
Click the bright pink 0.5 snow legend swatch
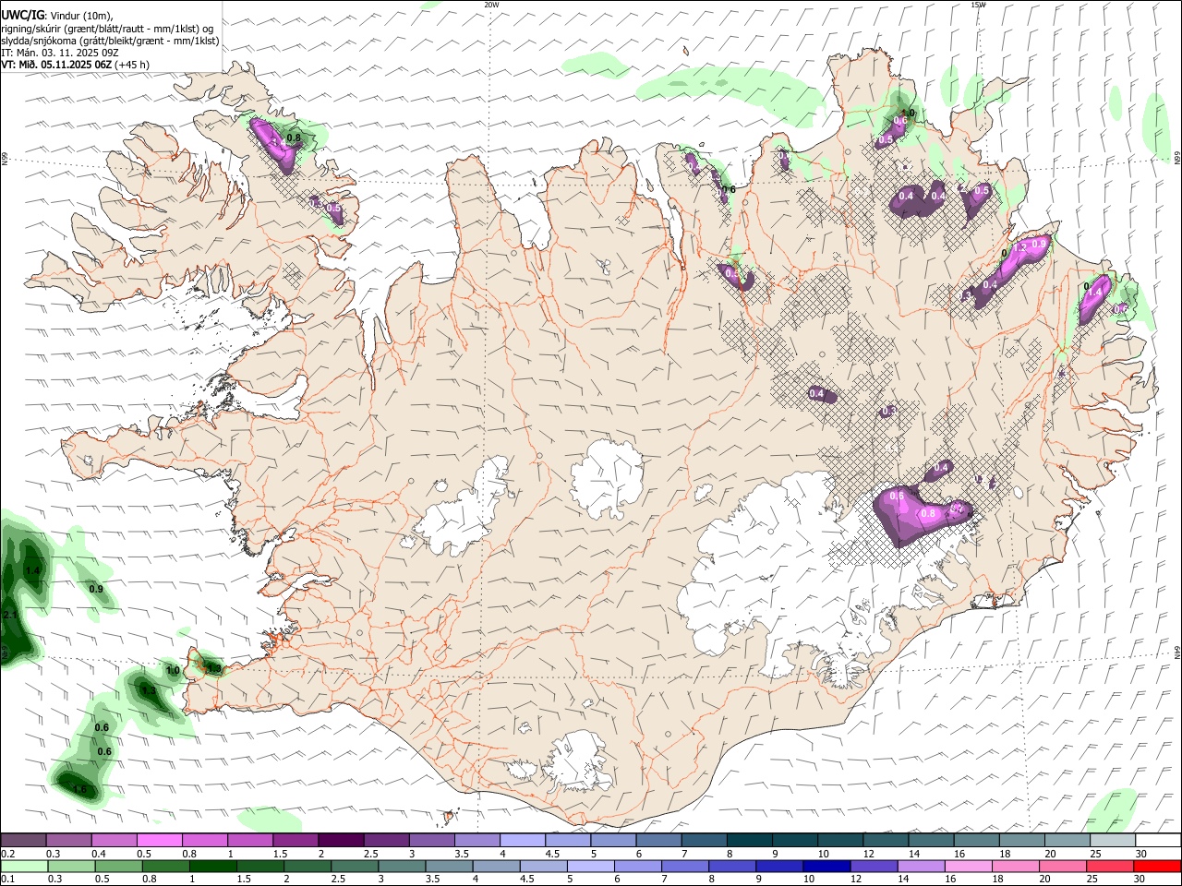point(160,840)
